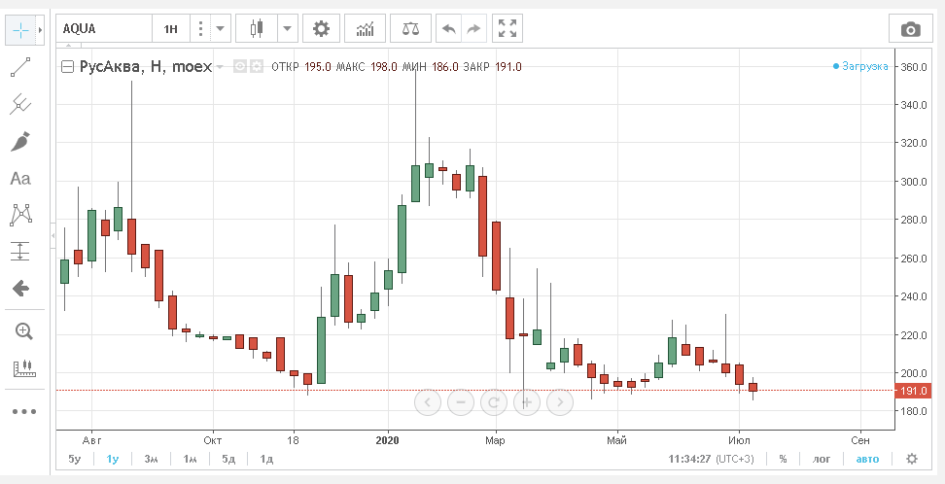The width and height of the screenshot is (945, 484).
Task: Select the 1м date range
Action: pos(190,459)
